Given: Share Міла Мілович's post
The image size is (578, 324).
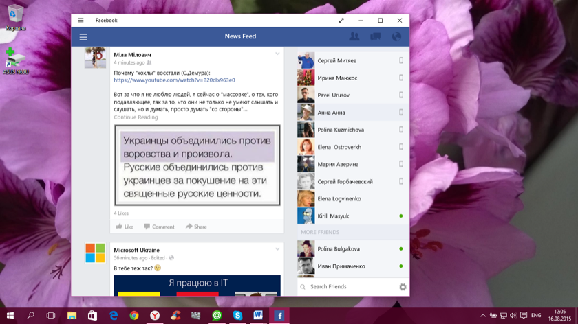Looking at the screenshot, I should click(196, 227).
